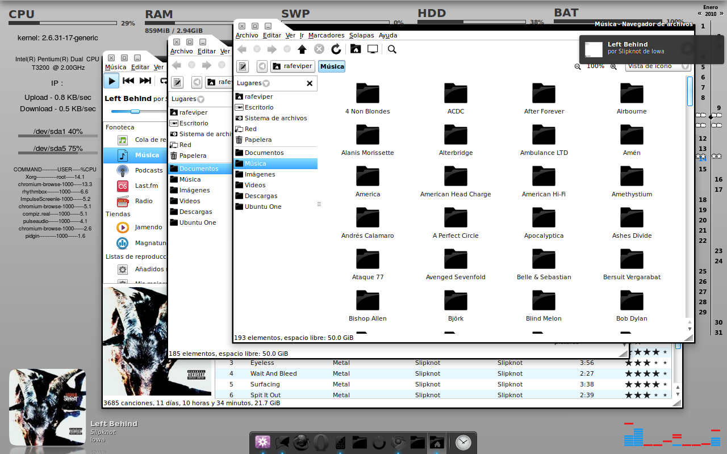Image resolution: width=727 pixels, height=454 pixels.
Task: Select Documentos in the middle file window sidebar
Action: click(x=200, y=169)
